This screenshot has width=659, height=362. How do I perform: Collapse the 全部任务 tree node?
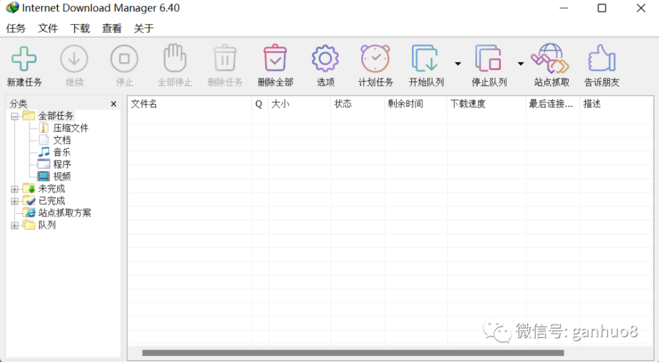point(14,116)
